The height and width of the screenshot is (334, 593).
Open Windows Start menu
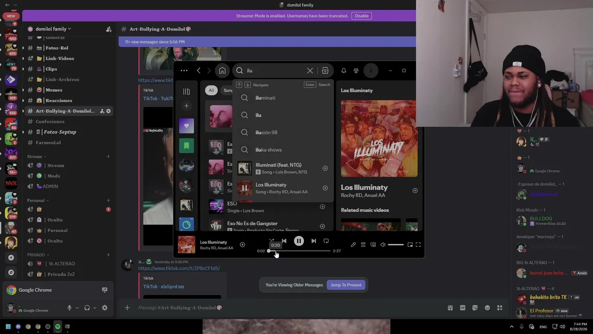tap(8, 327)
